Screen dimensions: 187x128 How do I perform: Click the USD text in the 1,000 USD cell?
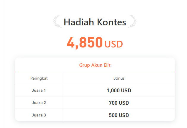tap(126, 91)
